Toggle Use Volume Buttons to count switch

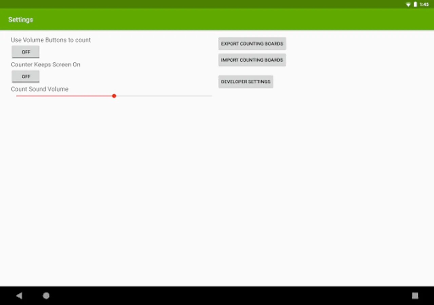[26, 52]
